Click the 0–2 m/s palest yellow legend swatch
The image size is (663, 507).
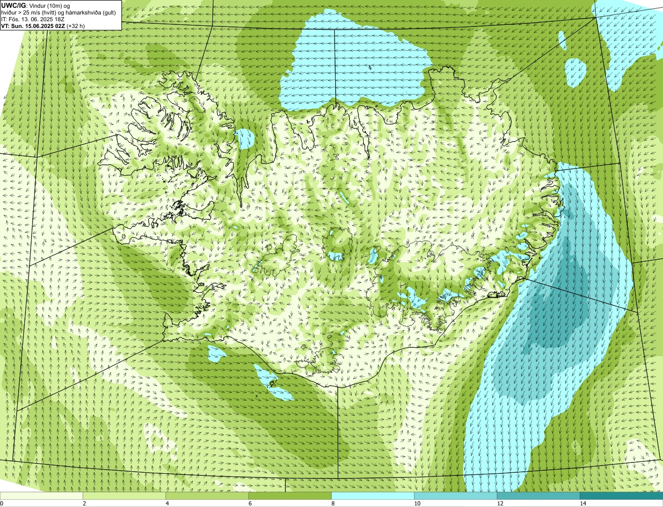click(41, 496)
